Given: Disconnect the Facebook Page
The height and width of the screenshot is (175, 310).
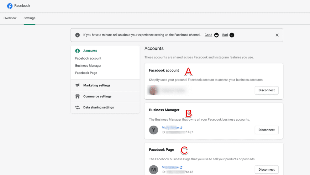Looking at the screenshot, I should click(266, 169).
